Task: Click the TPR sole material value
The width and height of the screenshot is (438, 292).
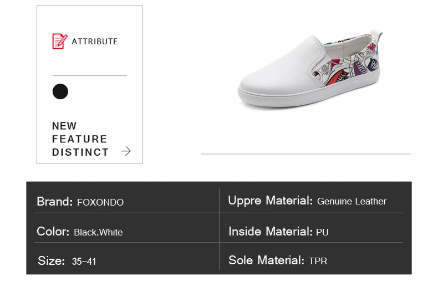Action: [x=318, y=261]
